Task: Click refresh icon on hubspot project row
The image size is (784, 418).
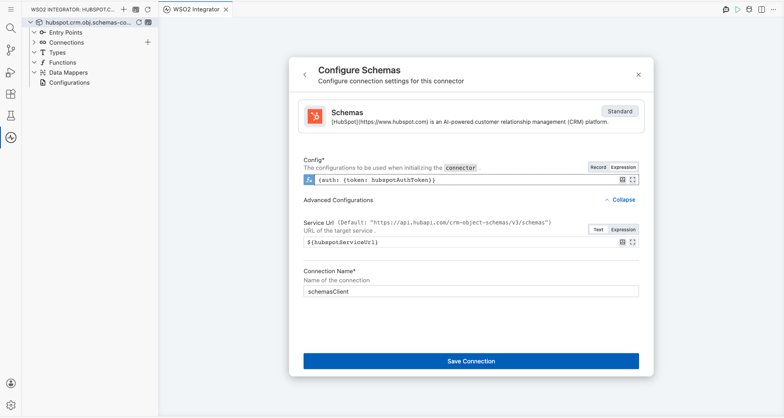Action: (x=139, y=22)
